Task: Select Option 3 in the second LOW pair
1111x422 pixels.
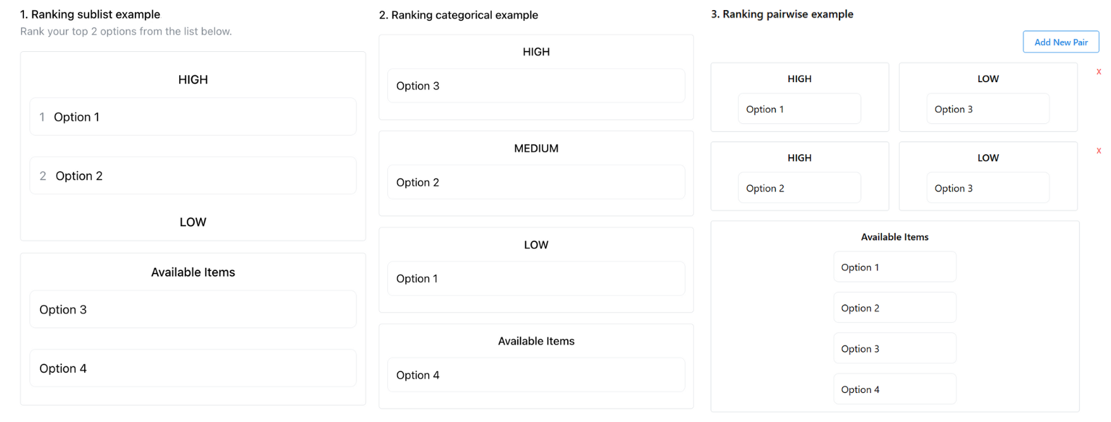Action: coord(988,188)
